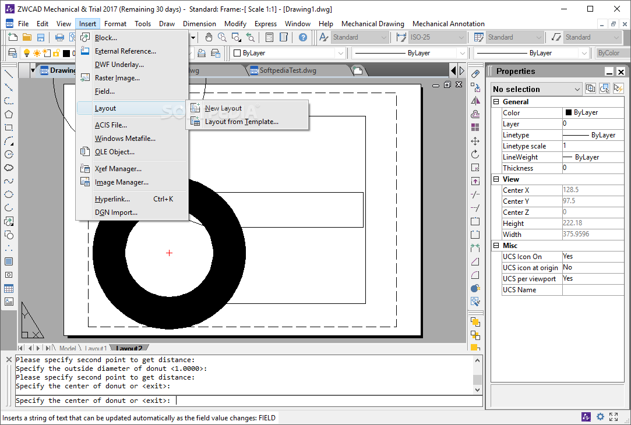The height and width of the screenshot is (425, 631).
Task: Click the command history scroll down arrow
Action: click(x=477, y=389)
